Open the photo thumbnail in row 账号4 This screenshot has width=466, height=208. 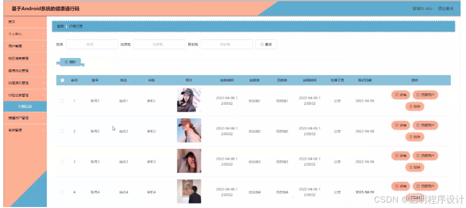coord(189,191)
